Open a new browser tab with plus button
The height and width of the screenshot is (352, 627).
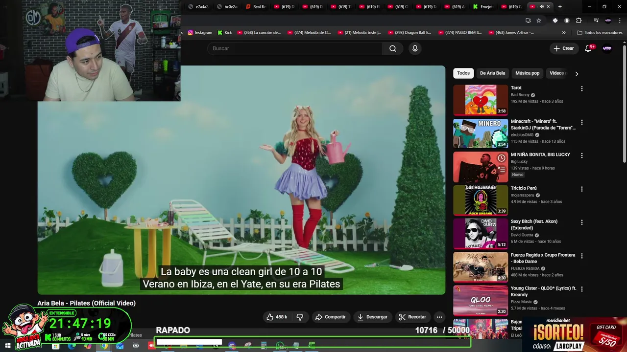click(560, 6)
